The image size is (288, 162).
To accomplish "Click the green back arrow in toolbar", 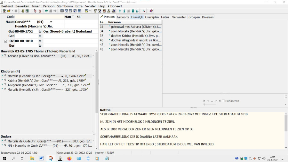I will (x=46, y=11).
